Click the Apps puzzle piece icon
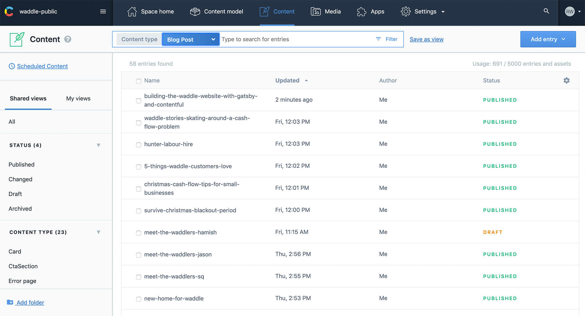585x316 pixels. (x=362, y=12)
